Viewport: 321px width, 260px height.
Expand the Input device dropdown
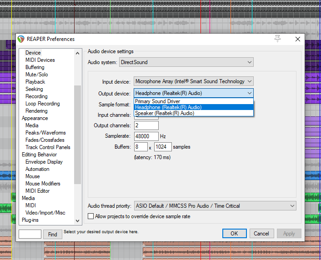click(x=193, y=81)
